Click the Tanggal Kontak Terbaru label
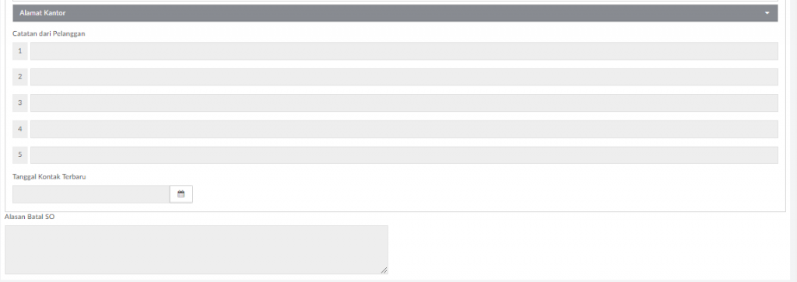The width and height of the screenshot is (797, 282). [49, 177]
